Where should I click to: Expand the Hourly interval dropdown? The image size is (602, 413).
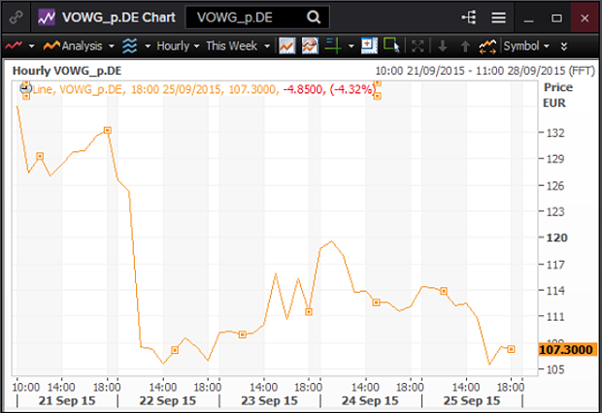(x=178, y=46)
